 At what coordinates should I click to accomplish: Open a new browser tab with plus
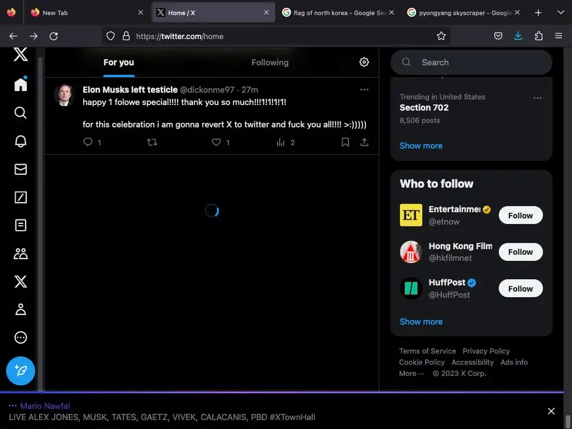(538, 13)
